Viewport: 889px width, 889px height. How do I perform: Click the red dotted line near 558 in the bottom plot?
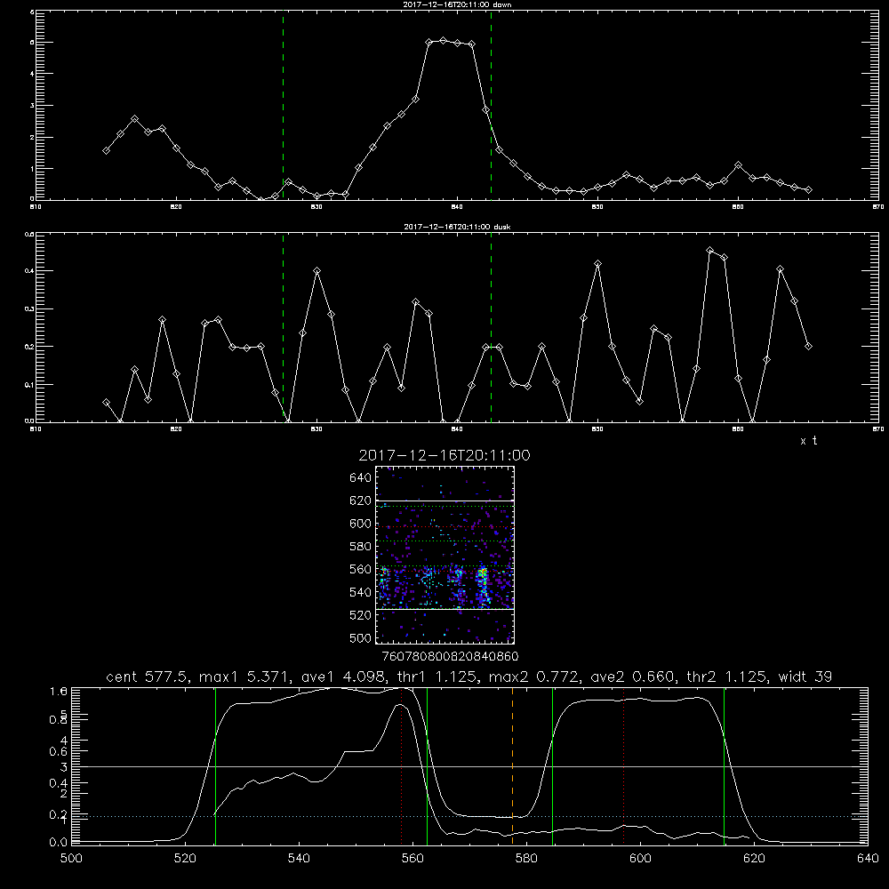[x=402, y=765]
